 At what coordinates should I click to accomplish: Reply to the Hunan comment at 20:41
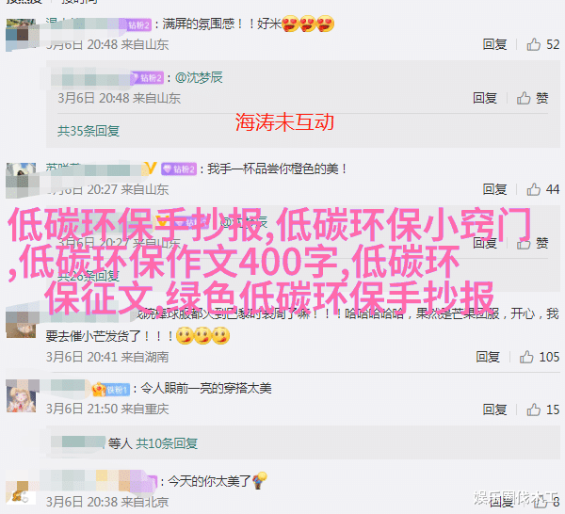[x=488, y=357]
